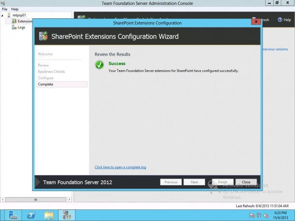The height and width of the screenshot is (221, 295).
Task: Switch to TFS Administration Console taskbar icon
Action: coord(67,215)
